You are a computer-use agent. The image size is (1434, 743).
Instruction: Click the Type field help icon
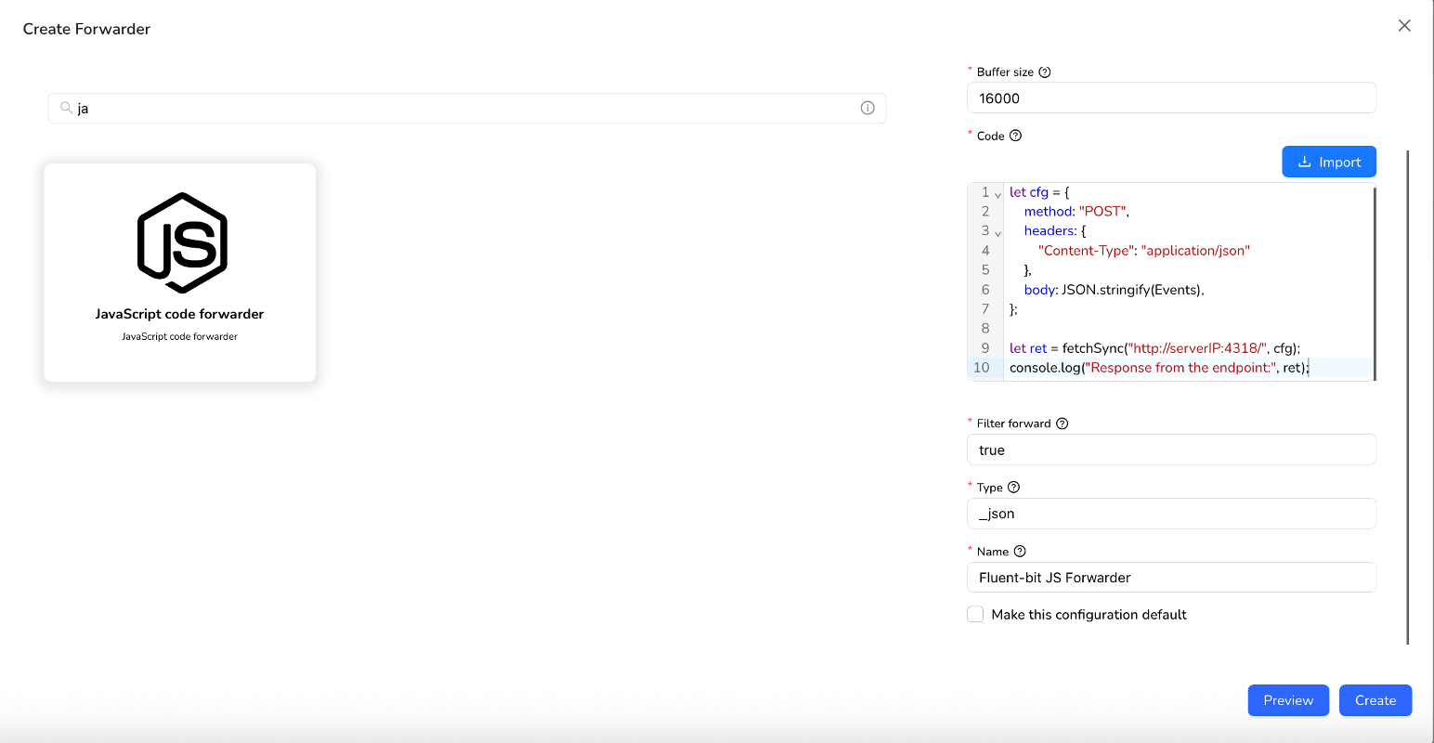1013,488
